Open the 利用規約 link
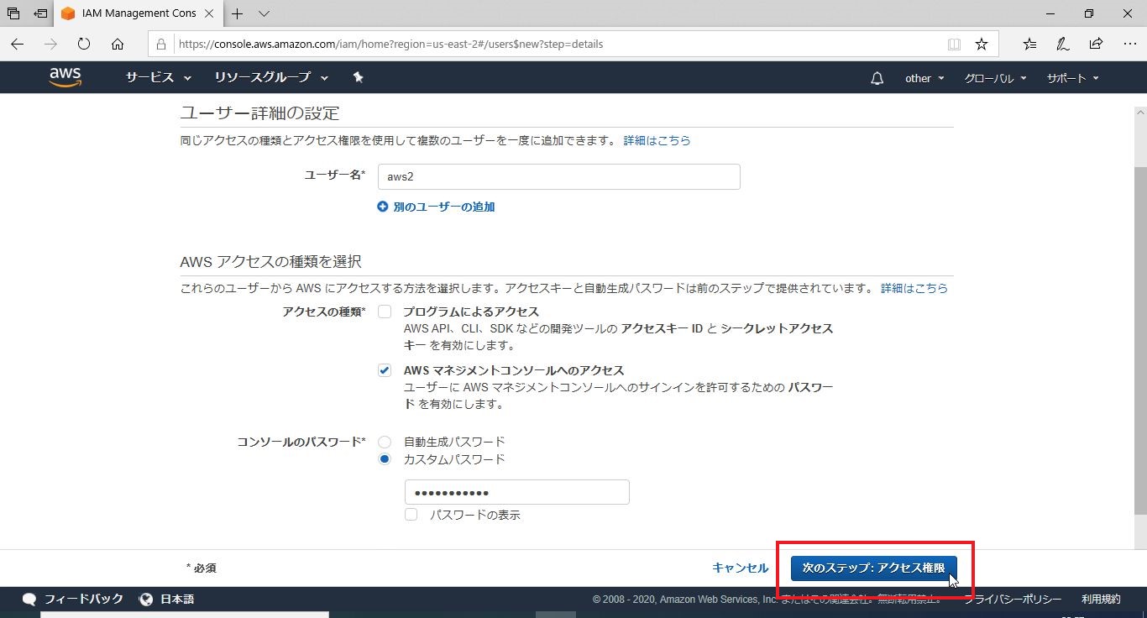 (x=1101, y=599)
